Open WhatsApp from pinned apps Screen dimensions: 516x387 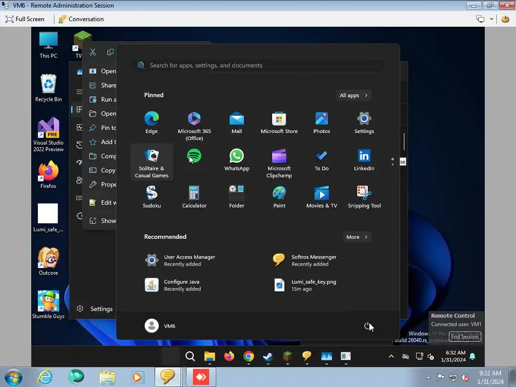(237, 160)
